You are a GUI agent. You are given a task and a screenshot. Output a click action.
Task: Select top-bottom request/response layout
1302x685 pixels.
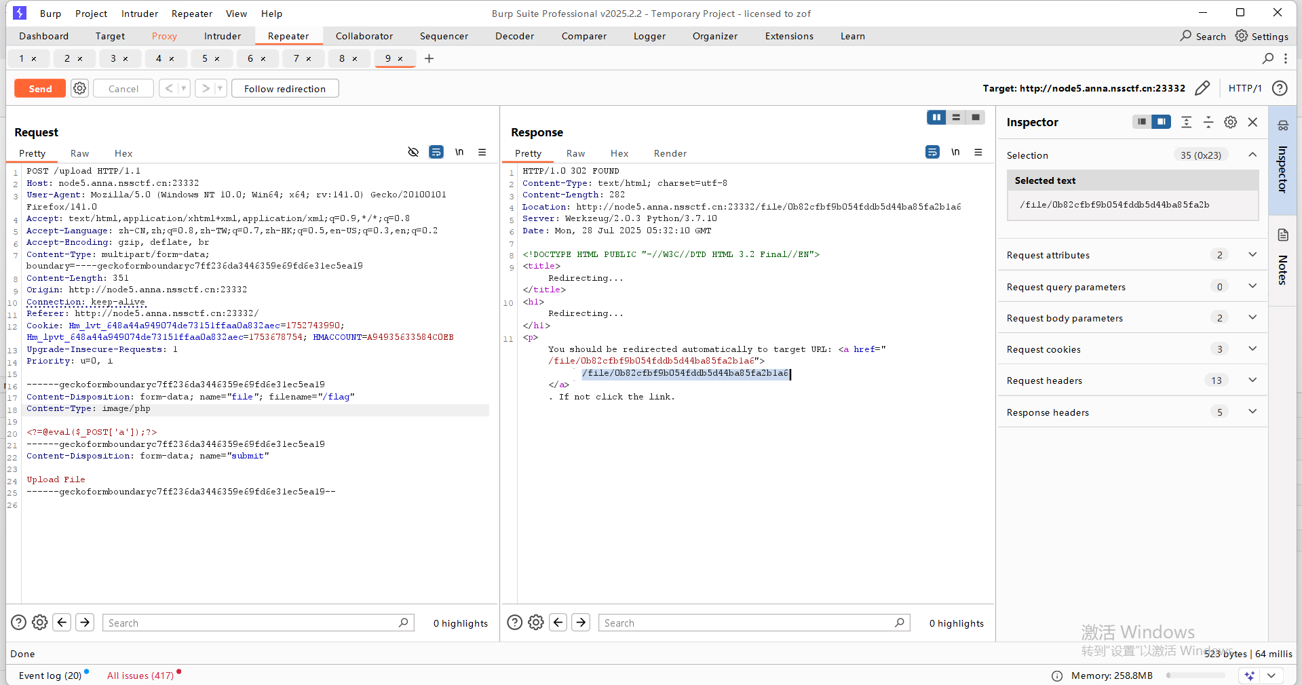pos(956,117)
